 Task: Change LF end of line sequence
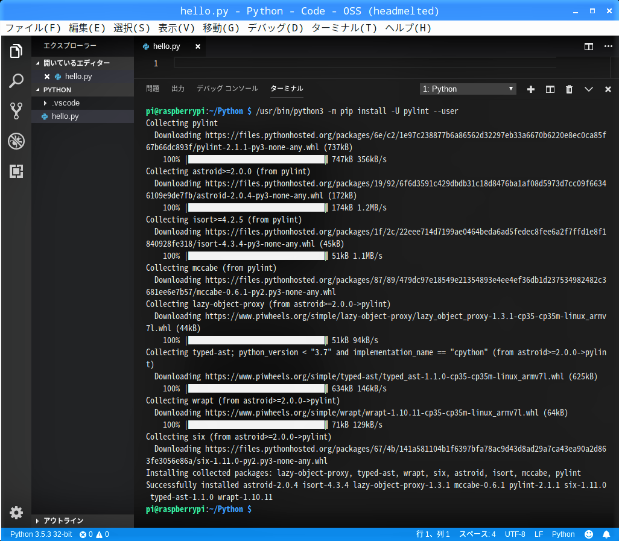point(539,534)
